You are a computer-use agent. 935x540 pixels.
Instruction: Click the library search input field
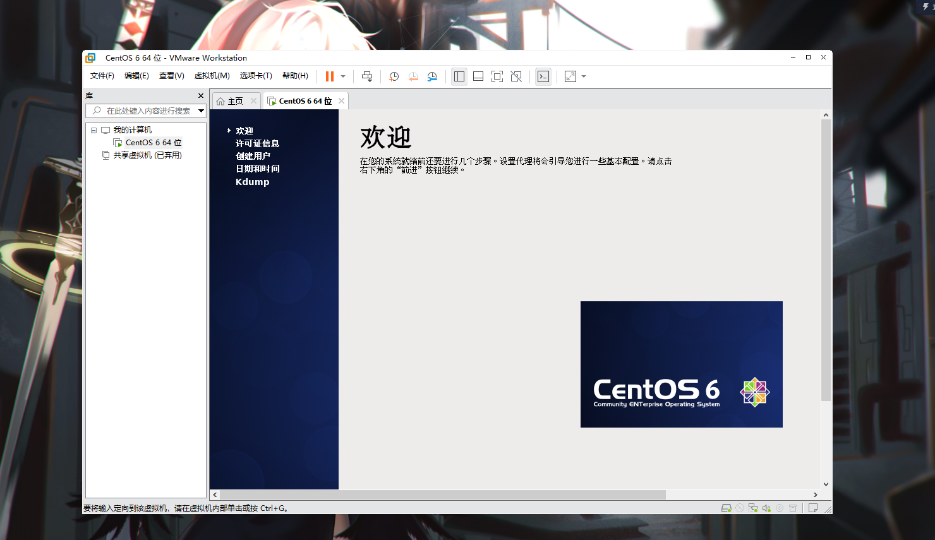click(145, 111)
